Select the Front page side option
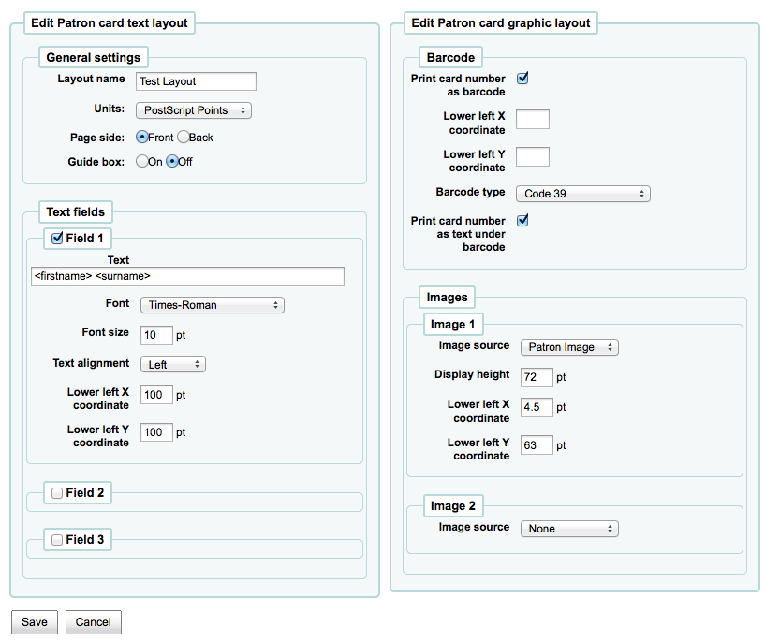This screenshot has width=765, height=641. pos(142,137)
